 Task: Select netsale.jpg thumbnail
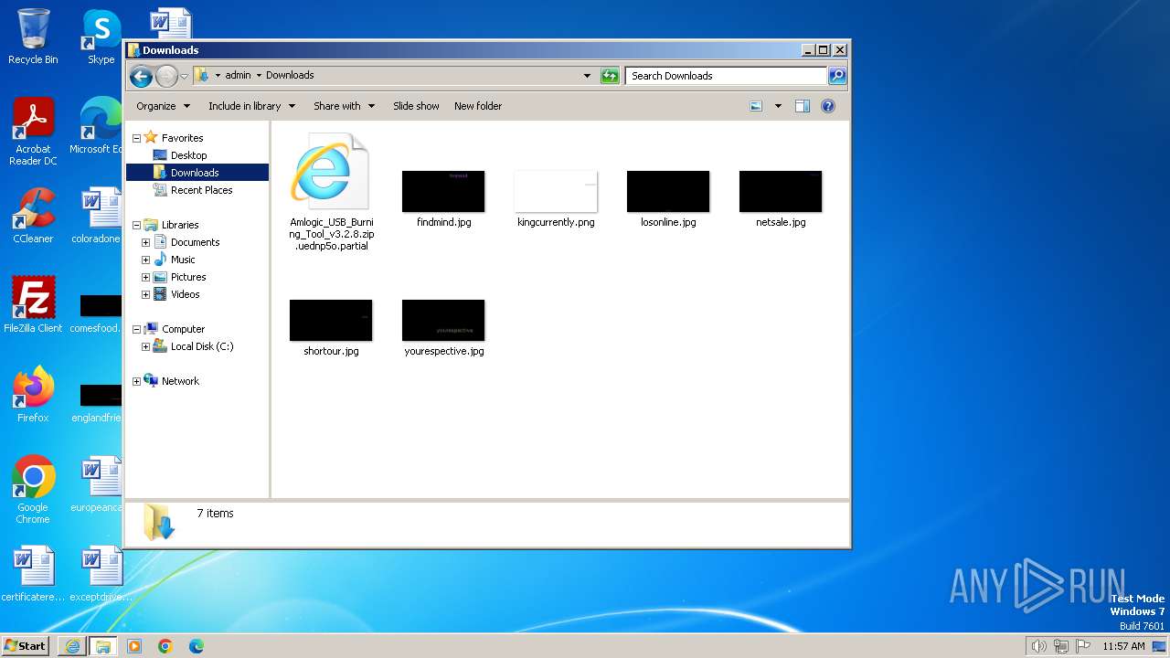(x=781, y=191)
